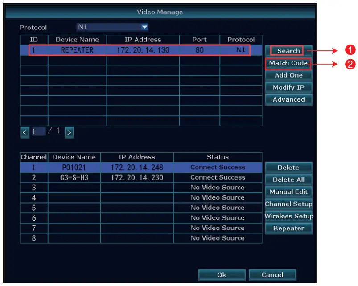Select the REPEATER device row

(x=140, y=50)
